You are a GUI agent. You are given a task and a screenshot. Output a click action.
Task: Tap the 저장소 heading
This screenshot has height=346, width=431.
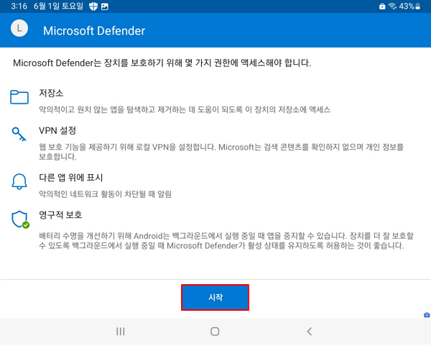[x=51, y=93]
